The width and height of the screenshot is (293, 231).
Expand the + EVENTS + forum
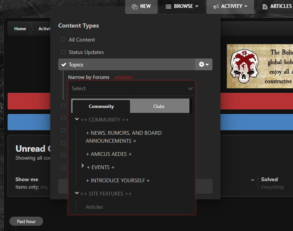[82, 165]
